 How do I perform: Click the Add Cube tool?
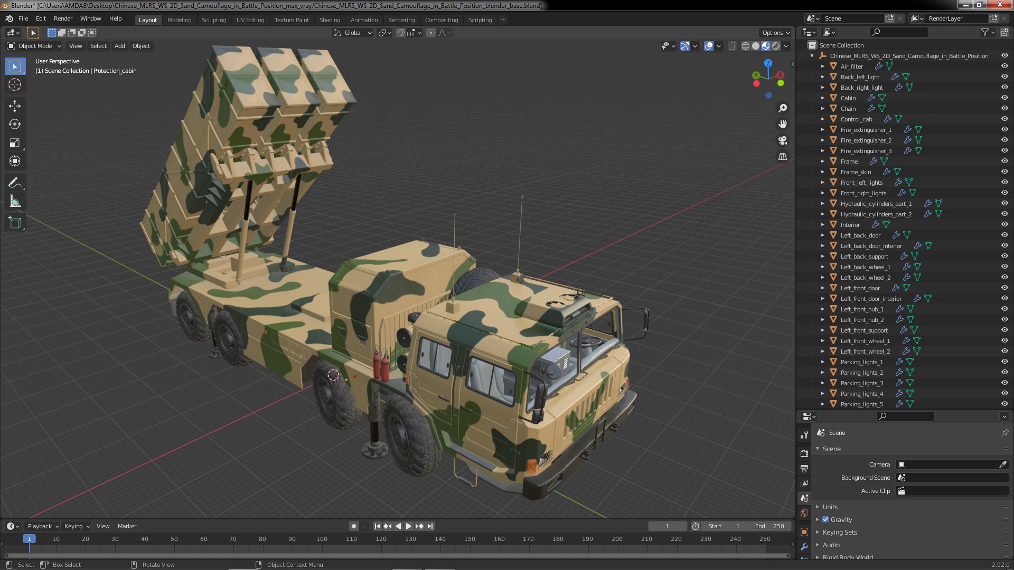15,223
